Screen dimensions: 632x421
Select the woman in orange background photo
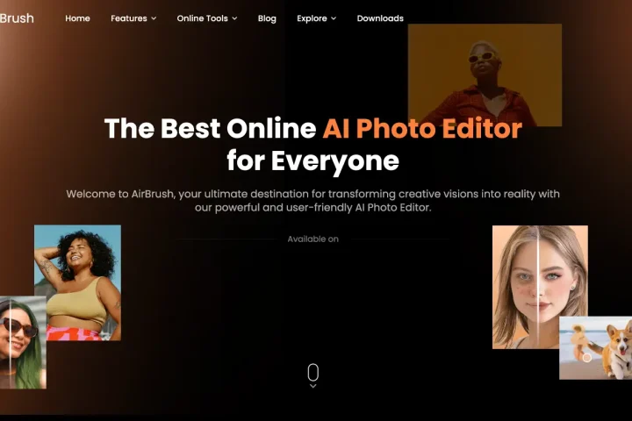point(485,75)
